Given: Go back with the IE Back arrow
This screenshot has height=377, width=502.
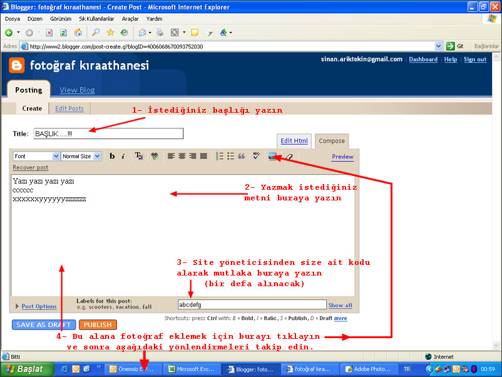Looking at the screenshot, I should click(9, 33).
